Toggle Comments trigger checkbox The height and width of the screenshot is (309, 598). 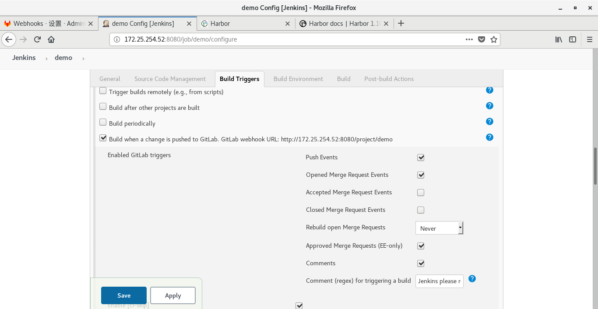coord(421,263)
